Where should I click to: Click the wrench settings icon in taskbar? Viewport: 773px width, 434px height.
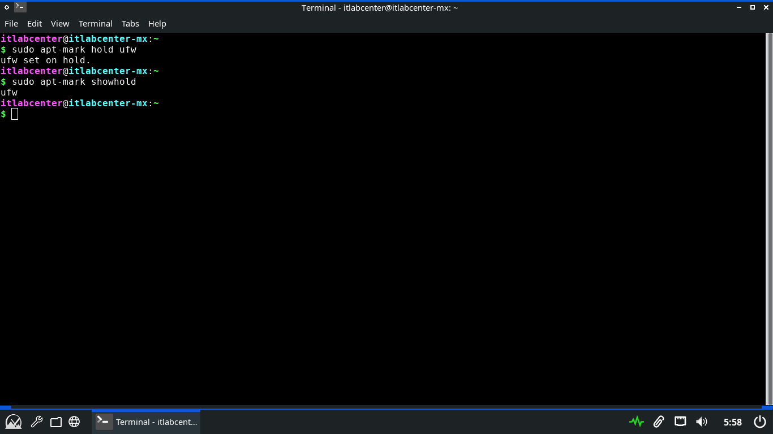[37, 422]
